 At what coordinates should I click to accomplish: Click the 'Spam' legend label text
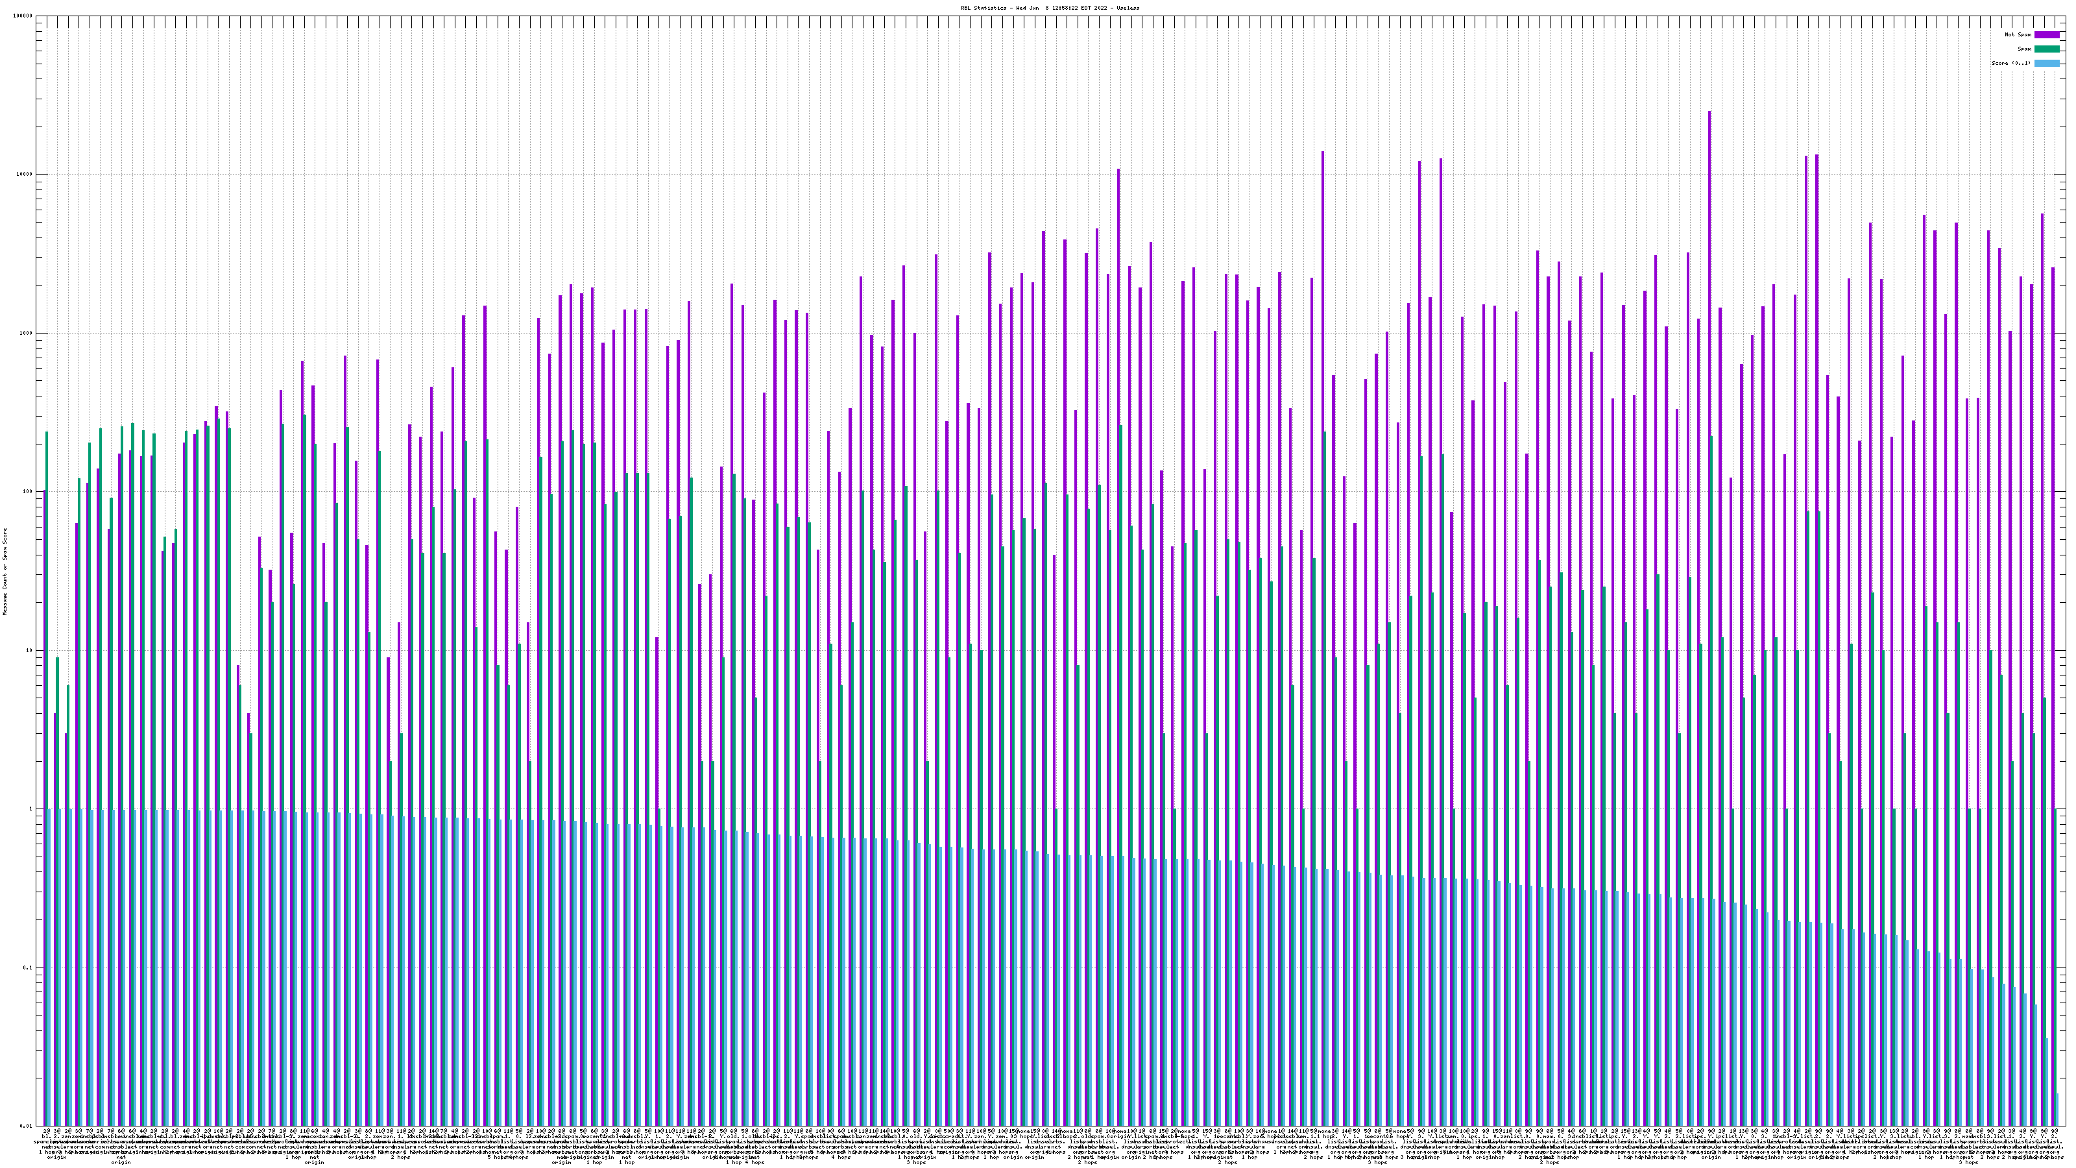(2024, 49)
